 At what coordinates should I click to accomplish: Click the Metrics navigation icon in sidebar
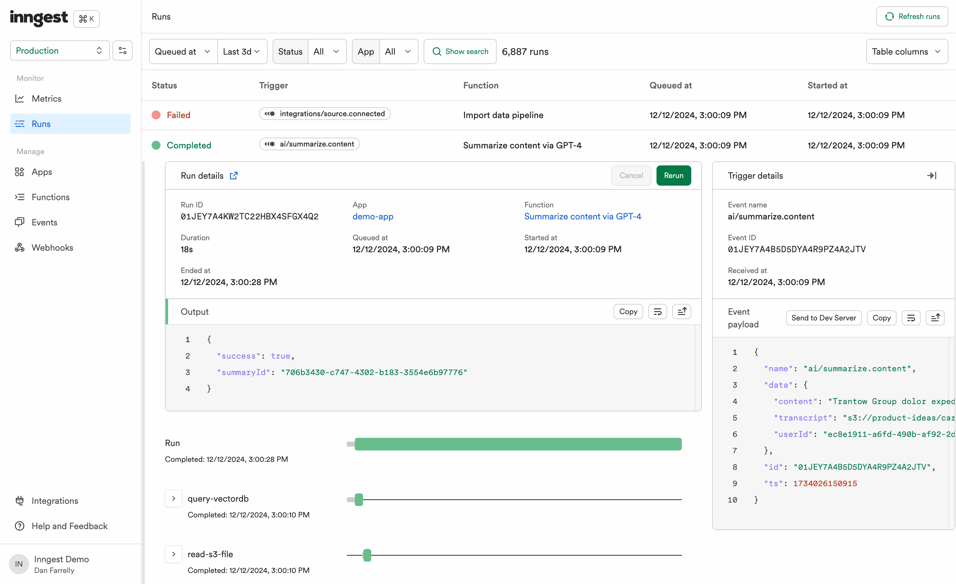click(20, 98)
